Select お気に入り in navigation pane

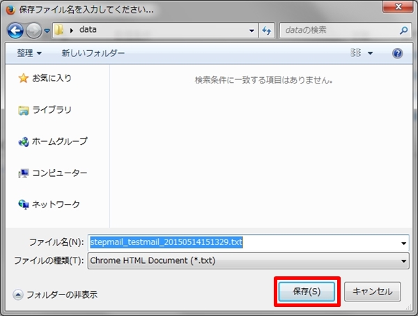click(52, 78)
